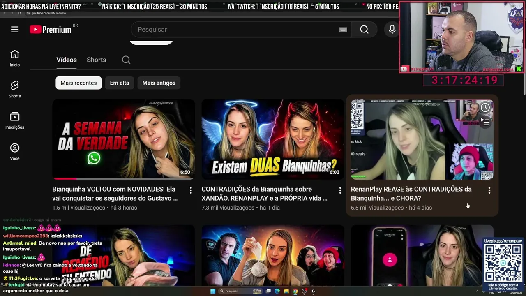Start voice search with the microphone
The width and height of the screenshot is (526, 296).
[392, 30]
